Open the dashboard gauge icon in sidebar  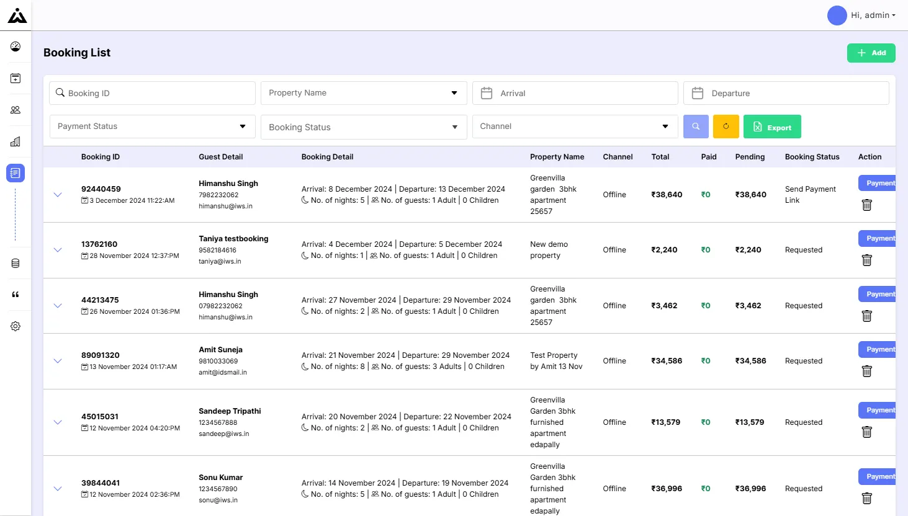16,47
